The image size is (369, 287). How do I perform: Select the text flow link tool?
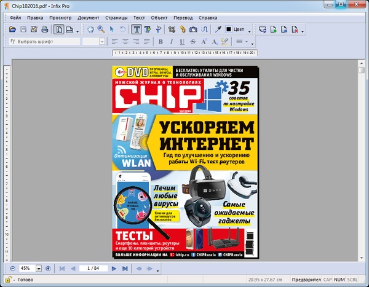(x=205, y=29)
